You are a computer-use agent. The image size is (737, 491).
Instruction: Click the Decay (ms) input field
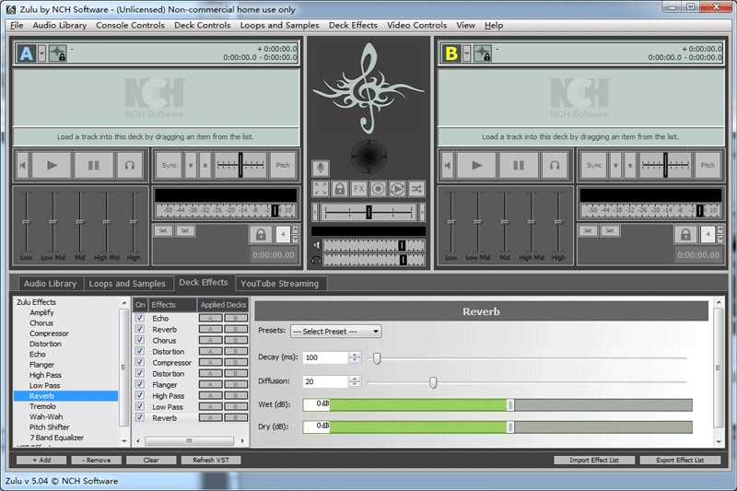[x=326, y=357]
